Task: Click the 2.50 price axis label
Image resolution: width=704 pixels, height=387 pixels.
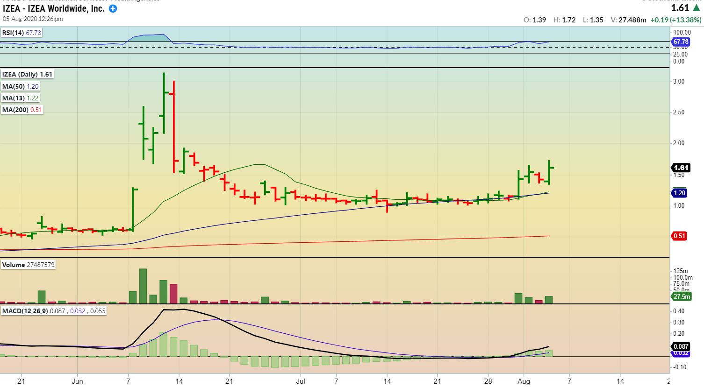Action: (678, 112)
